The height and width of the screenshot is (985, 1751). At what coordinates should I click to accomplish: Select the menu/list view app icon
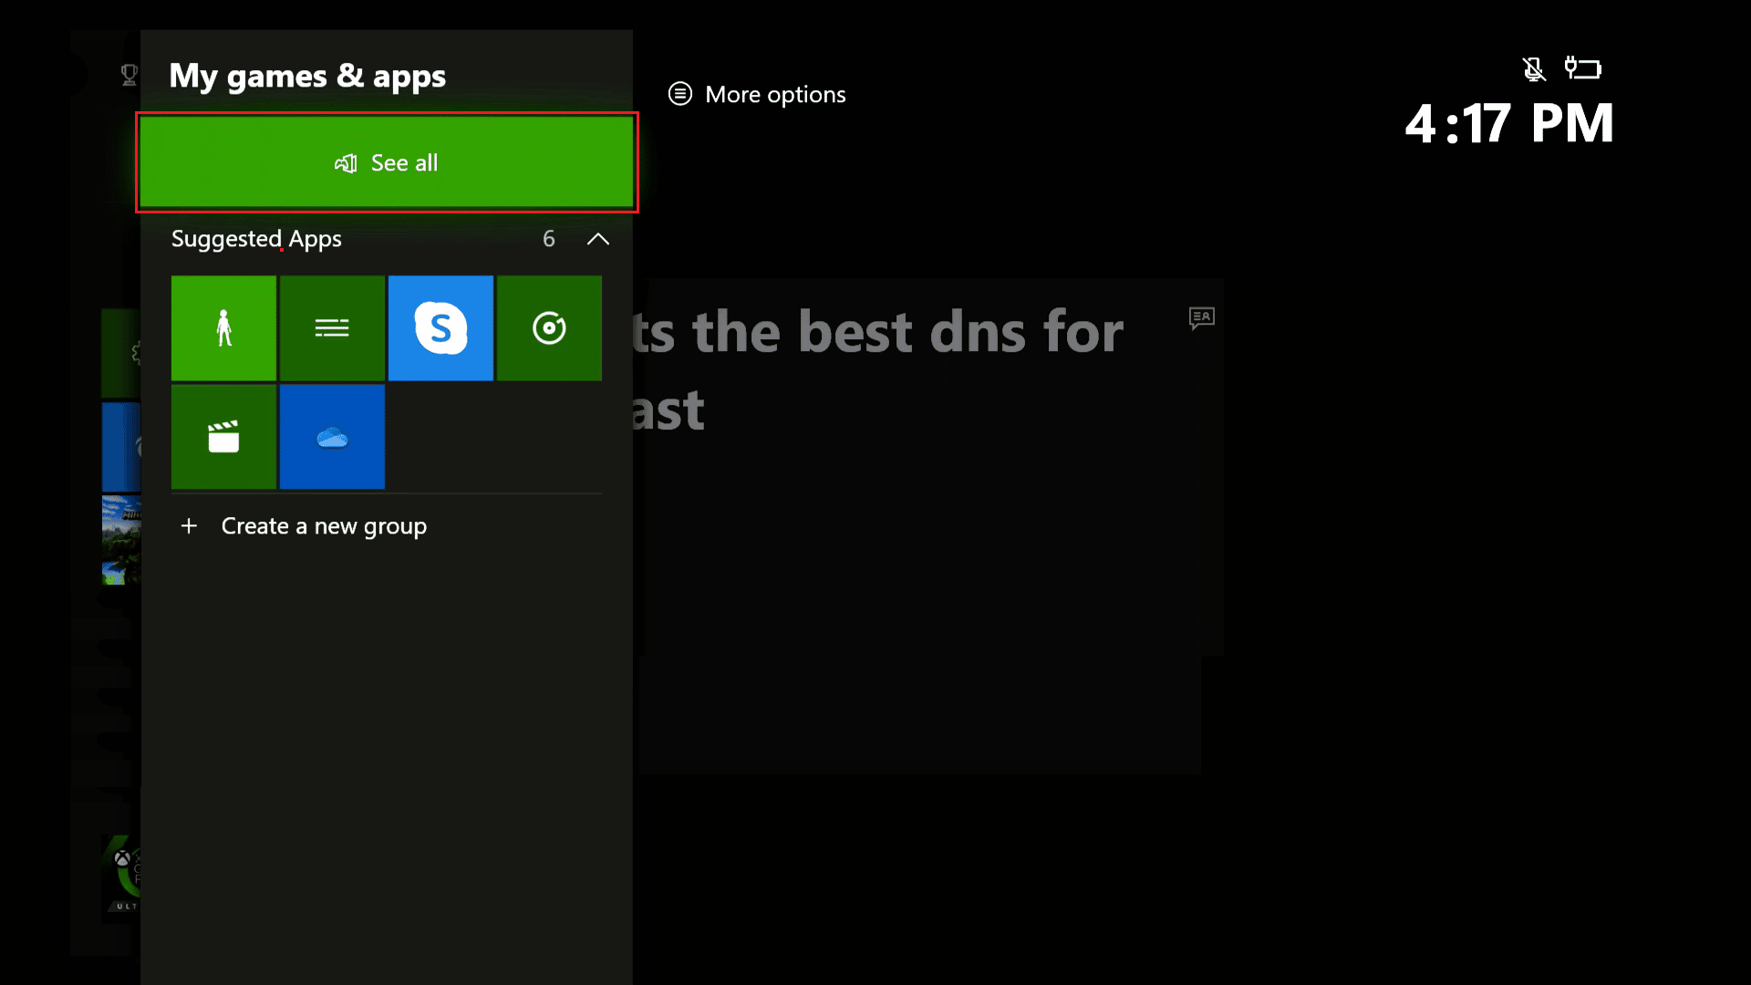(332, 327)
